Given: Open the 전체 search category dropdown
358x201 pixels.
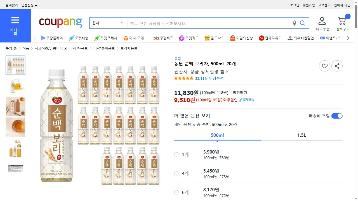Looking at the screenshot, I should tap(109, 23).
